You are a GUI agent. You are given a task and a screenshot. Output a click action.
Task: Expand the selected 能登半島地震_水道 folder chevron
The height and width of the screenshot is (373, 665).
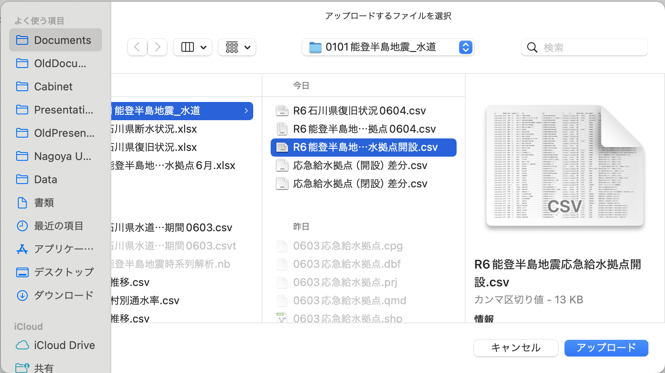247,111
